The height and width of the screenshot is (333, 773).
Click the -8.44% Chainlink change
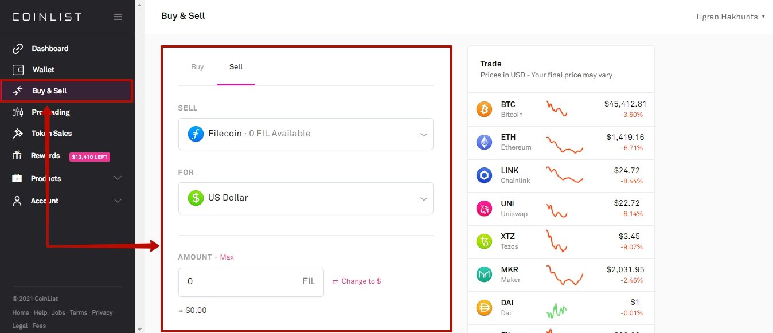point(631,181)
